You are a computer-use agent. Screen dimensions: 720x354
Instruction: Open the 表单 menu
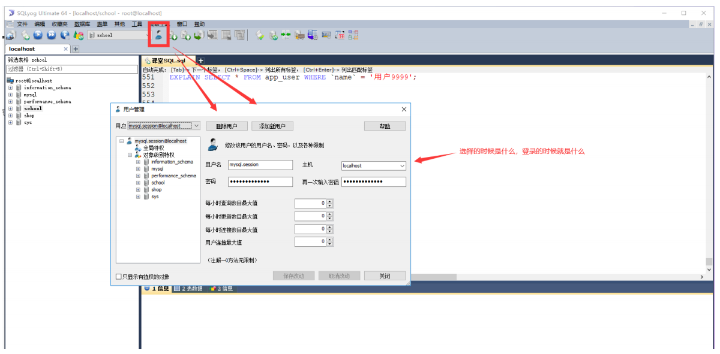click(102, 24)
